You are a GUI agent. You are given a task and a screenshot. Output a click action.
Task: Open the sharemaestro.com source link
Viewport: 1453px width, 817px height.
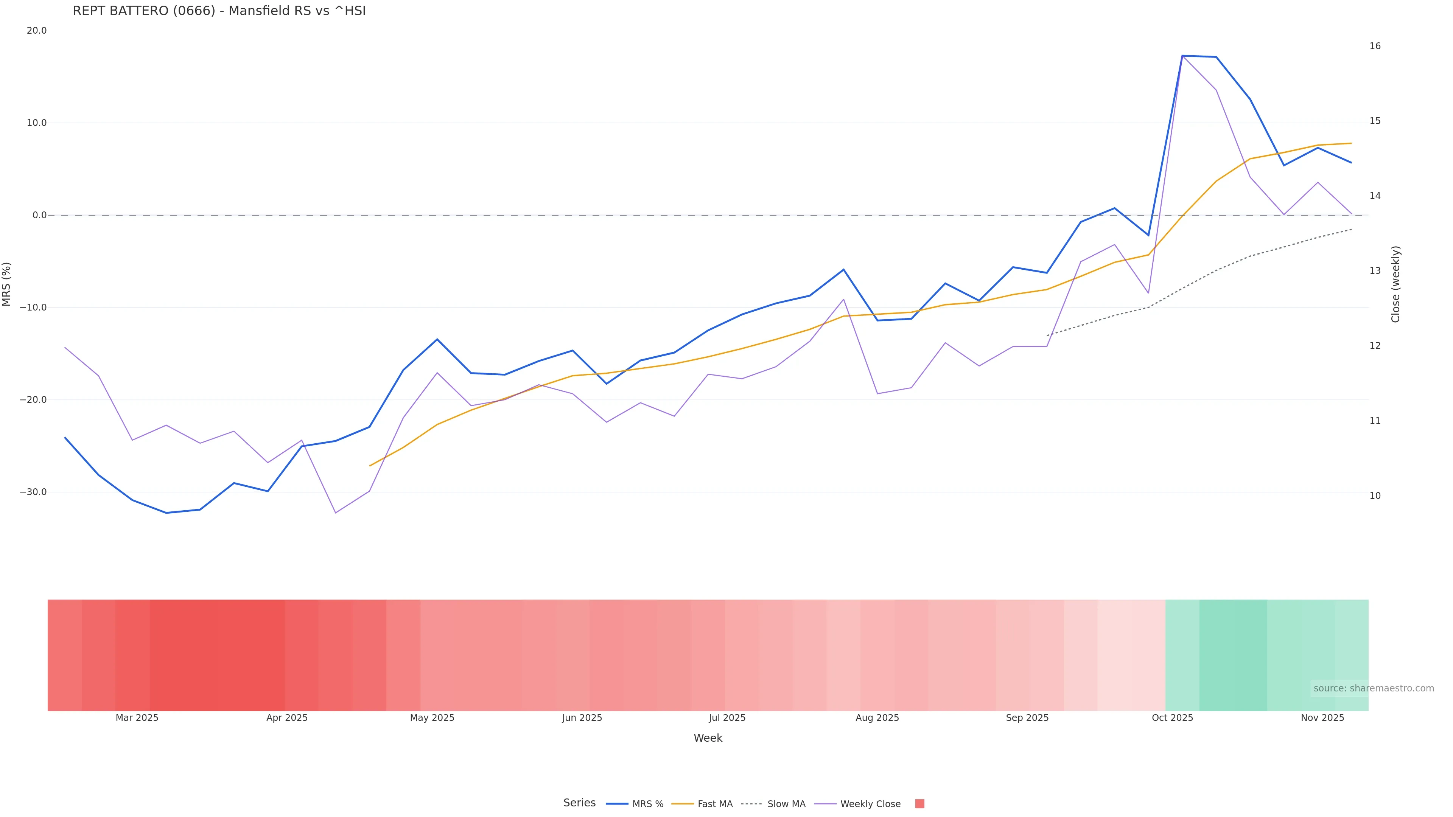1373,688
